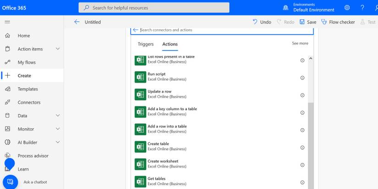Open Templates in the sidebar
Image resolution: width=378 pixels, height=189 pixels.
[27, 89]
